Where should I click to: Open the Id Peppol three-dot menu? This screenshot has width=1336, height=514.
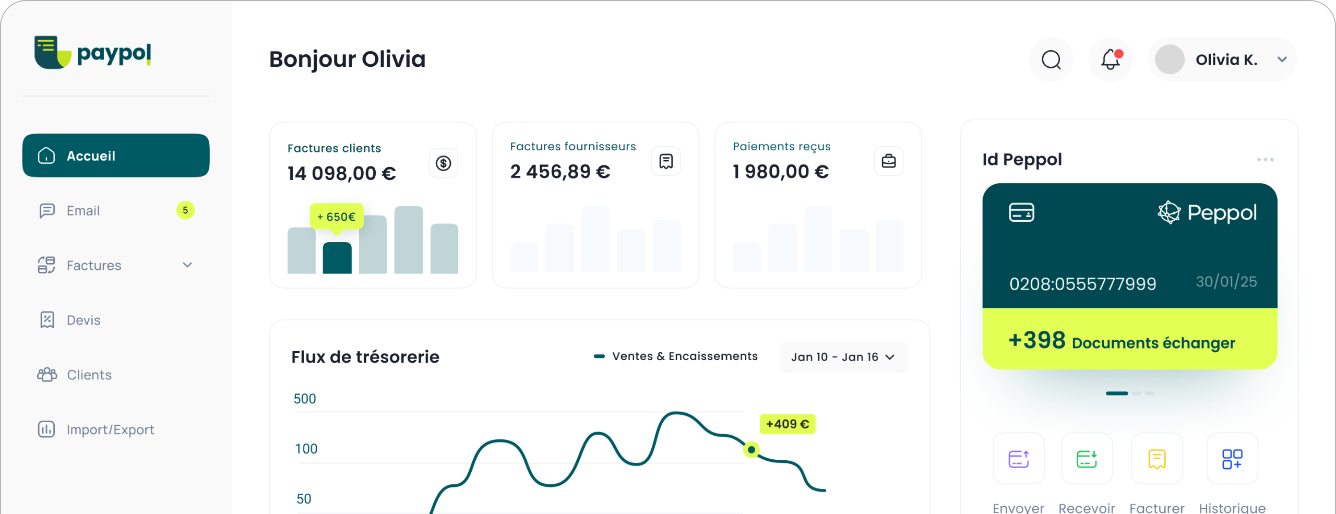click(1265, 160)
